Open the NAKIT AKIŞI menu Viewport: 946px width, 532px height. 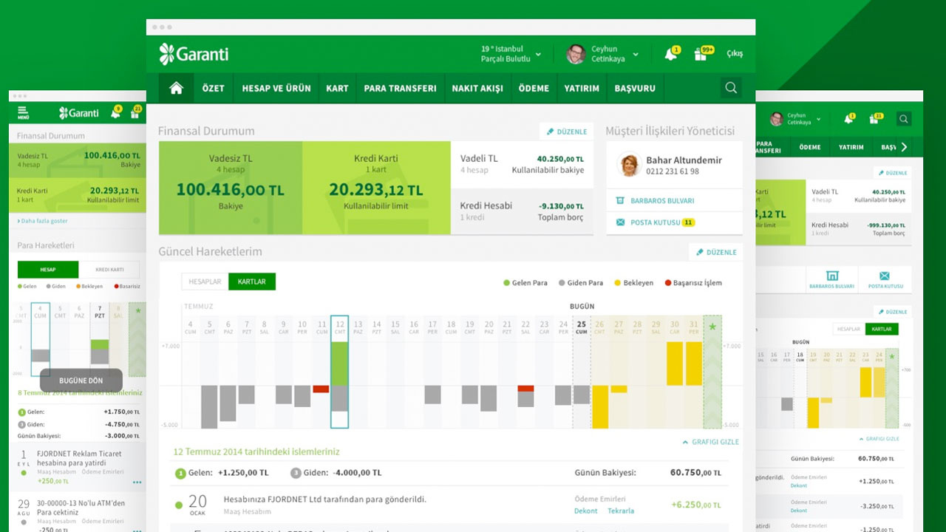(x=477, y=88)
